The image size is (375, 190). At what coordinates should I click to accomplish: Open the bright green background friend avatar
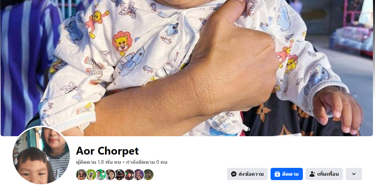[91, 175]
